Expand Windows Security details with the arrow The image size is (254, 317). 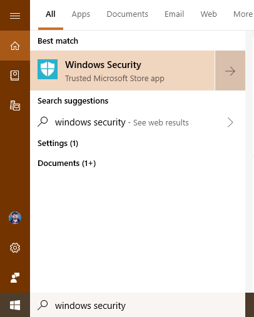(230, 71)
